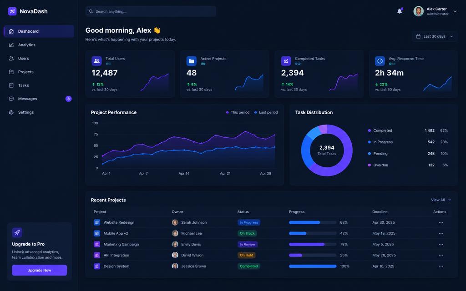Click the Marketing Campaign 78% progress bar
This screenshot has width=466, height=291.
(x=313, y=244)
